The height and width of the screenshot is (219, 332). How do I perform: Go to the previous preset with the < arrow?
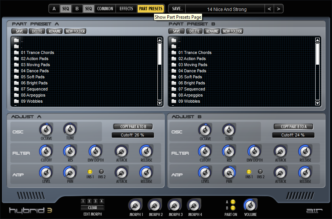[x=269, y=9]
